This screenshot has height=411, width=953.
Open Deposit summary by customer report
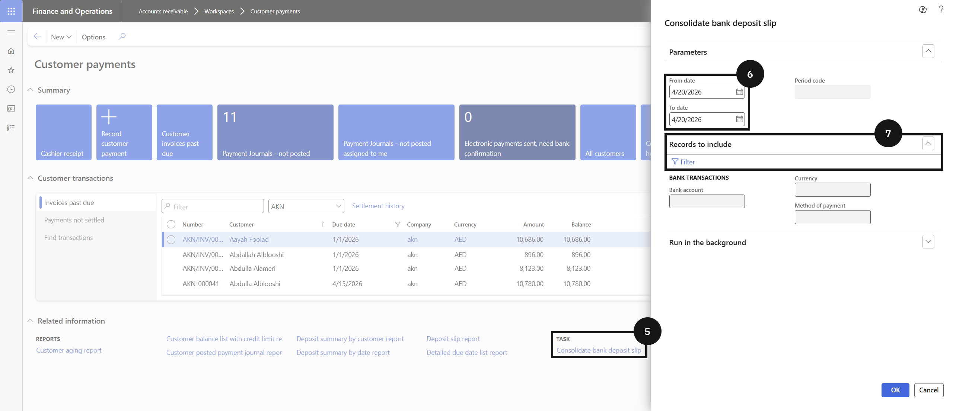350,339
